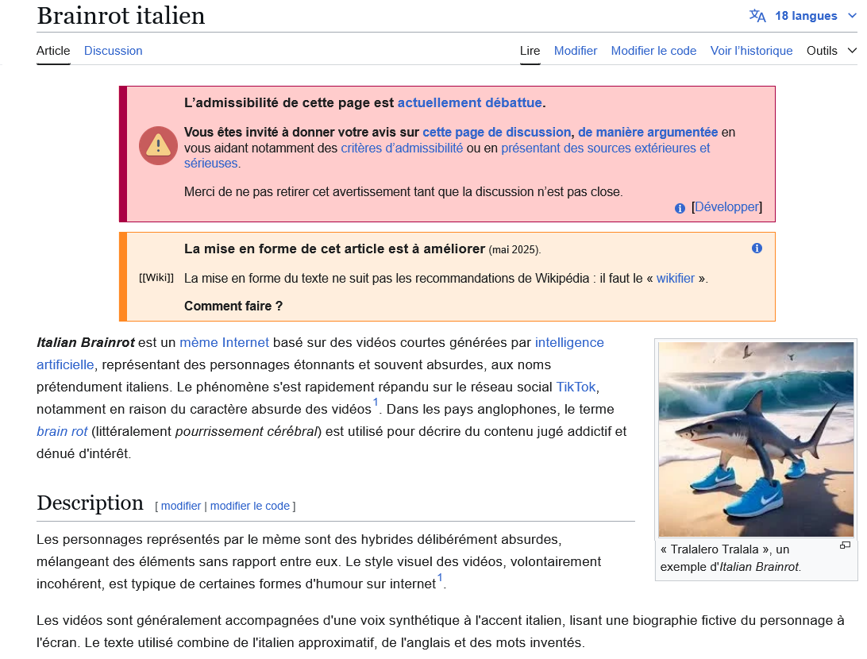Open Voir l'historique tab
Image resolution: width=867 pixels, height=659 pixels.
point(751,51)
